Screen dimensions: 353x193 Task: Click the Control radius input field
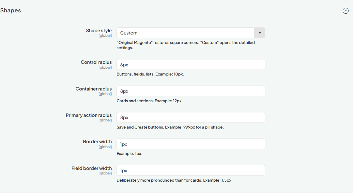[191, 65]
